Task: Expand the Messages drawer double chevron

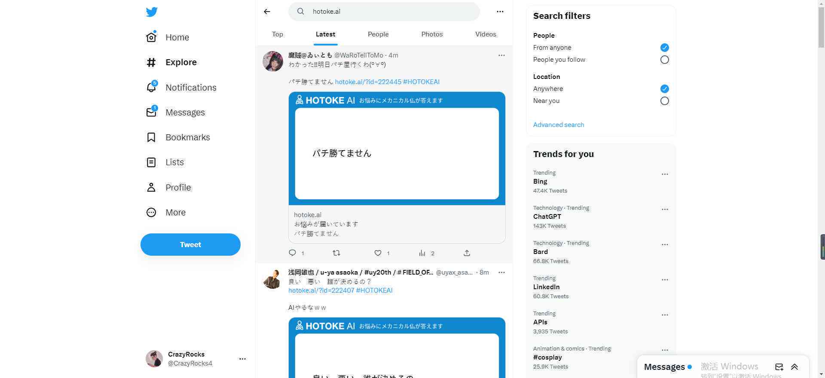Action: (x=794, y=367)
